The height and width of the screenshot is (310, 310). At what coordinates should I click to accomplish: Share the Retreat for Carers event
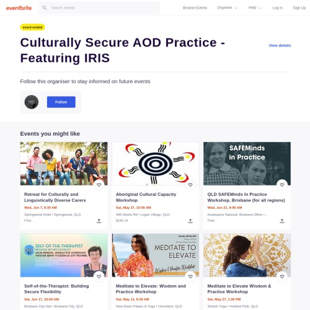coord(99,221)
